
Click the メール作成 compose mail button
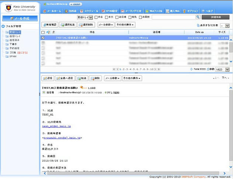coord(20,18)
